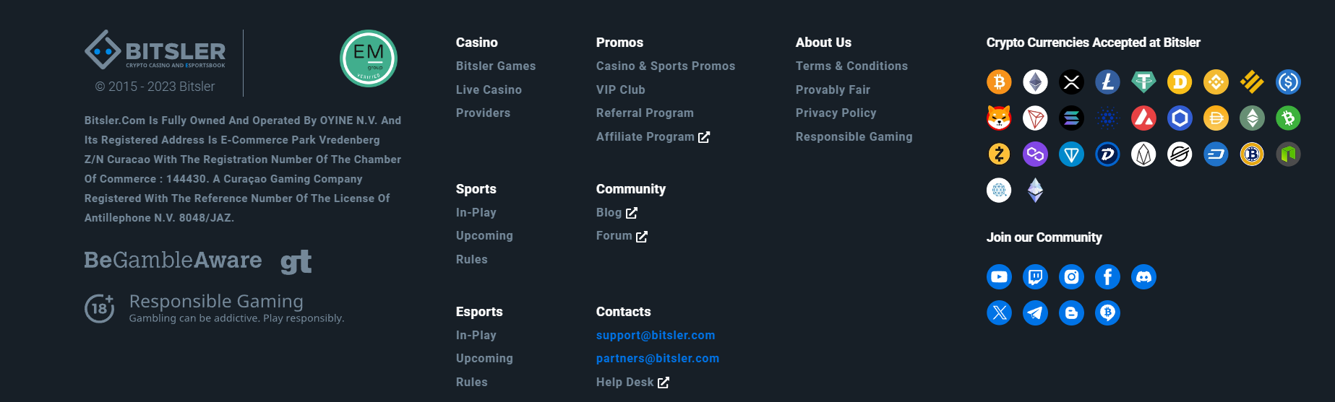This screenshot has height=402, width=1335.
Task: Click the EM Group verified badge
Action: (369, 58)
